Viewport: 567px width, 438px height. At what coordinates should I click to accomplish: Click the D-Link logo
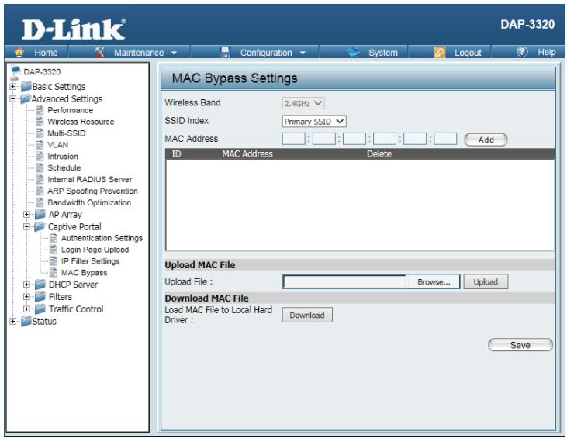[74, 29]
